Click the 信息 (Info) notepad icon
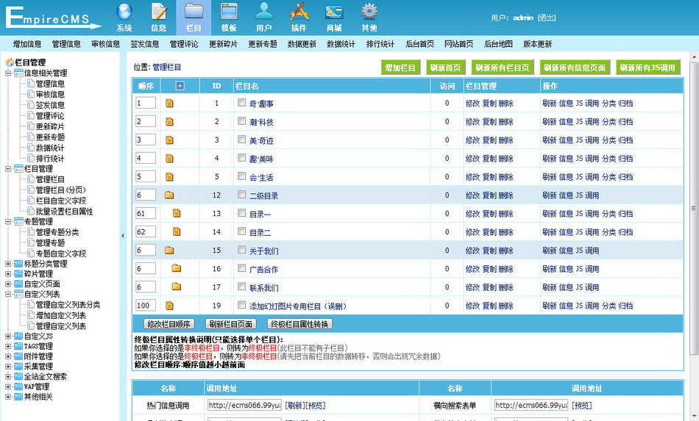 [x=159, y=12]
